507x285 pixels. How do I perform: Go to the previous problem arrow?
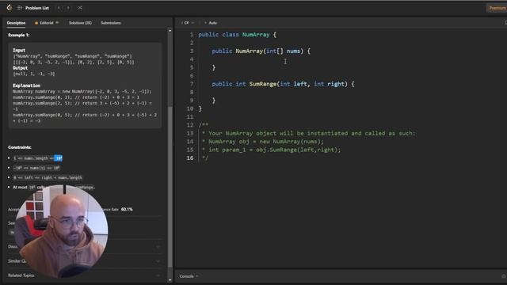[59, 8]
